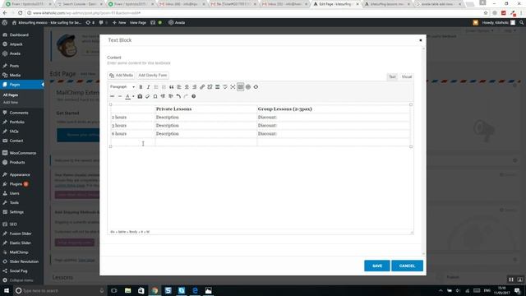This screenshot has height=296, width=526.
Task: Insert a numbered list
Action: point(164,87)
